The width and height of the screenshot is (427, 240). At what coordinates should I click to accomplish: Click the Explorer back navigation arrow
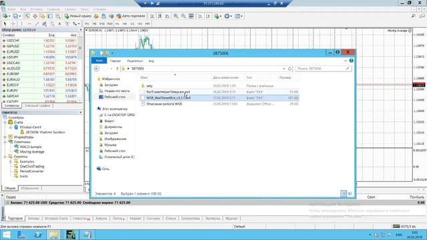coord(97,69)
